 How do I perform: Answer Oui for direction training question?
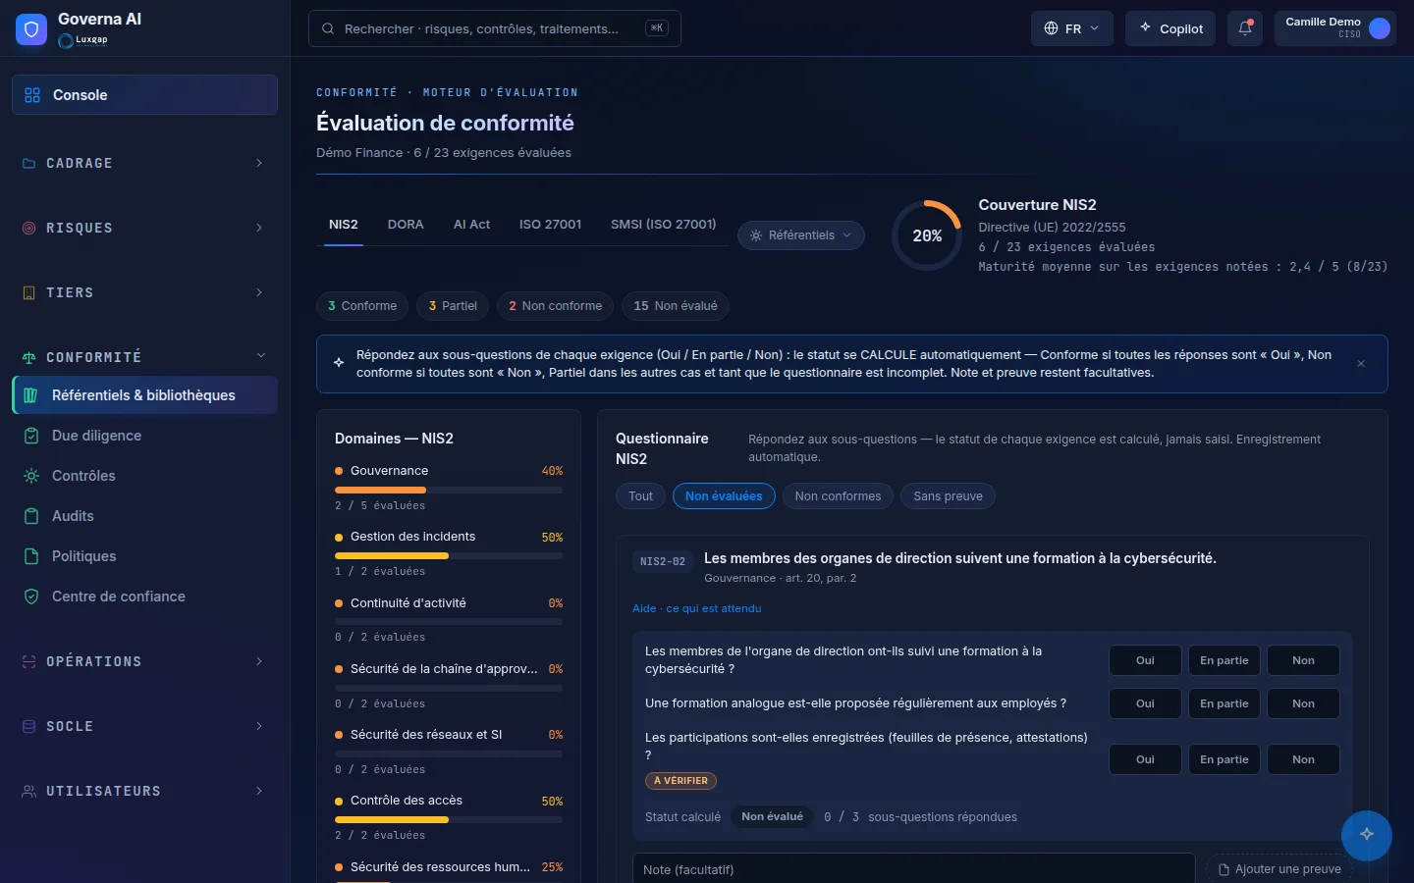[1145, 660]
